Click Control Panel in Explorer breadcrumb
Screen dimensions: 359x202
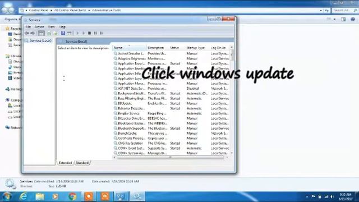pos(39,10)
